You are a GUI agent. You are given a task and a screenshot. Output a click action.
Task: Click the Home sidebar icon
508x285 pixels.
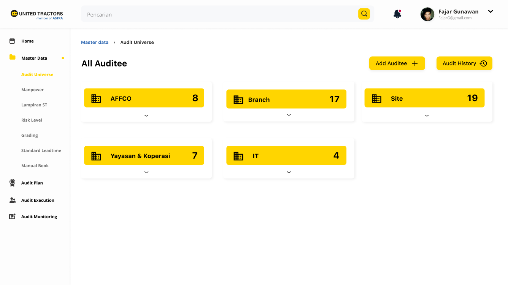point(12,41)
